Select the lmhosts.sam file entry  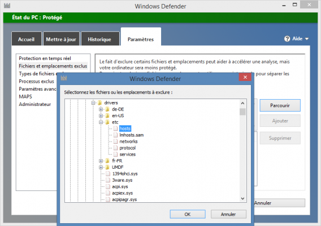132,135
